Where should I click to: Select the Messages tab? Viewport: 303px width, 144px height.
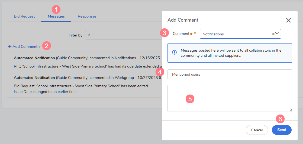point(56,16)
